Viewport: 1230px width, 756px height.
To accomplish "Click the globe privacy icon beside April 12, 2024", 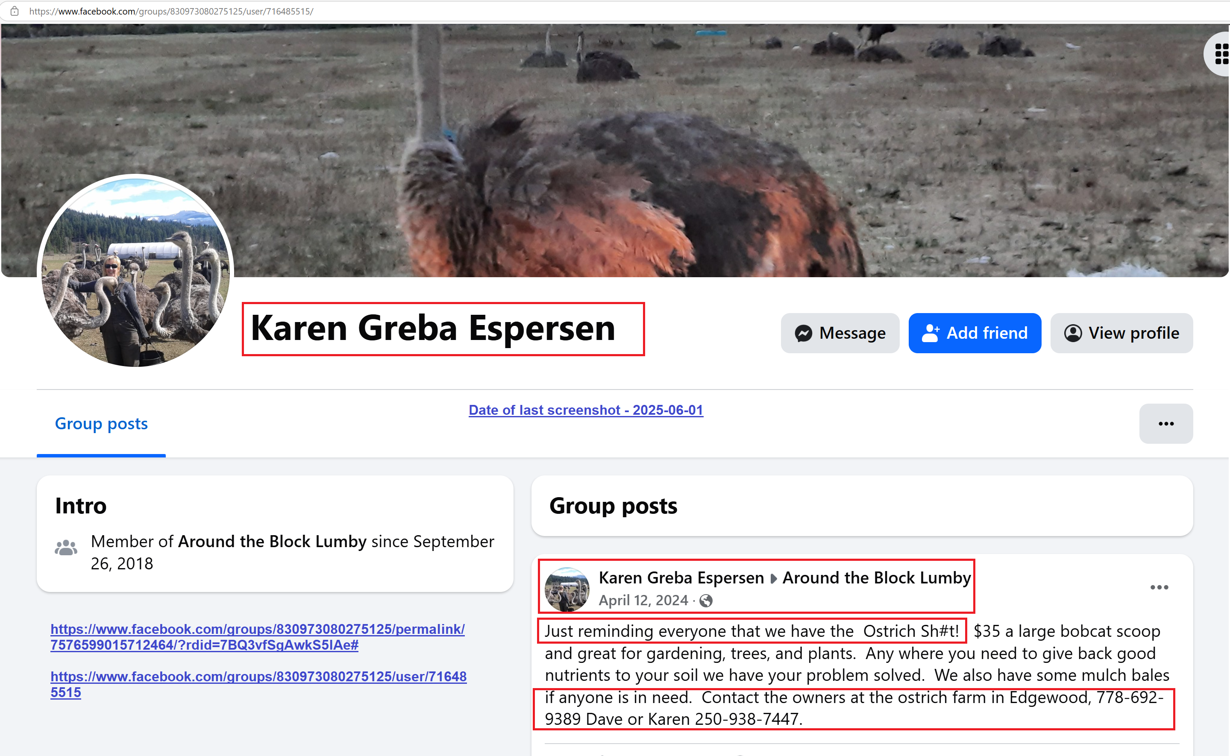I will [x=705, y=601].
